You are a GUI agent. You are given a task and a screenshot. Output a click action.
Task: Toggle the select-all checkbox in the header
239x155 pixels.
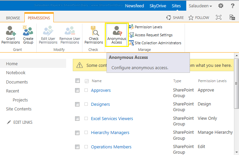click(x=77, y=81)
